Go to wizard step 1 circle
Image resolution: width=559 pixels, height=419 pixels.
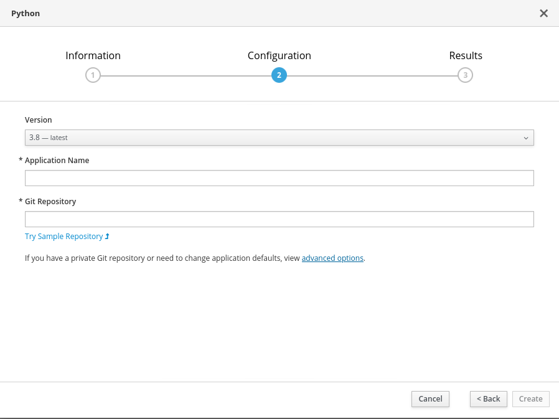tap(93, 75)
